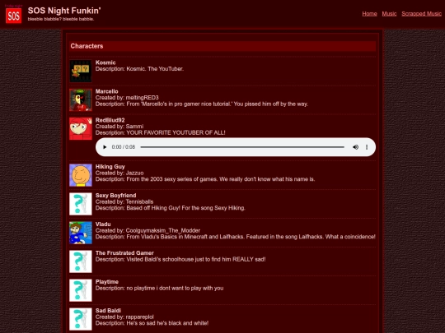Click 'Created by: meltingRED3' text
Viewport: 445px width, 333px height.
[x=127, y=98]
